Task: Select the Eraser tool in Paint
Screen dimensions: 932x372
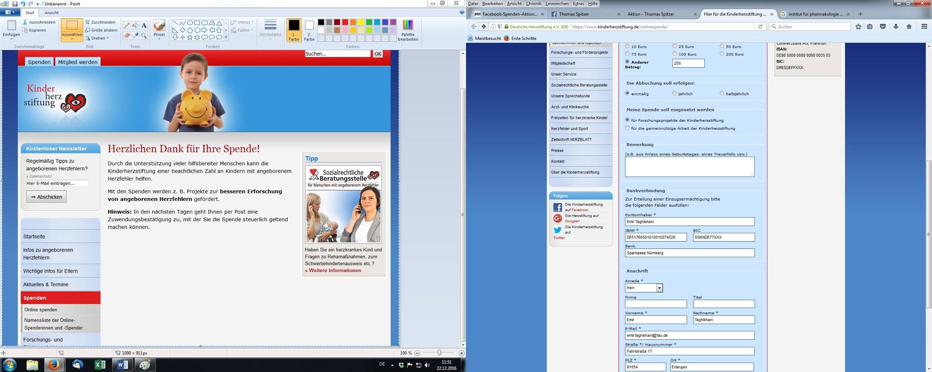Action: coord(127,35)
